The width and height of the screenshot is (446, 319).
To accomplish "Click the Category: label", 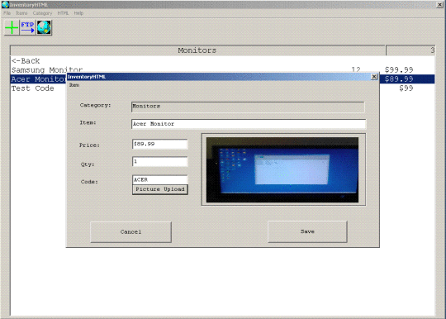I will tap(95, 105).
